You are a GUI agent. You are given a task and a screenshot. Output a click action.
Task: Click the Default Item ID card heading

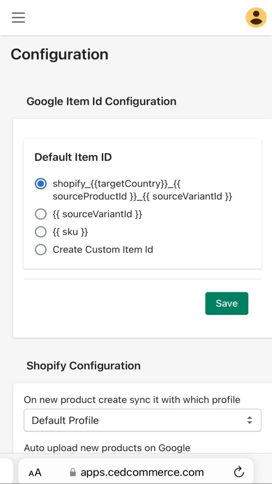73,157
